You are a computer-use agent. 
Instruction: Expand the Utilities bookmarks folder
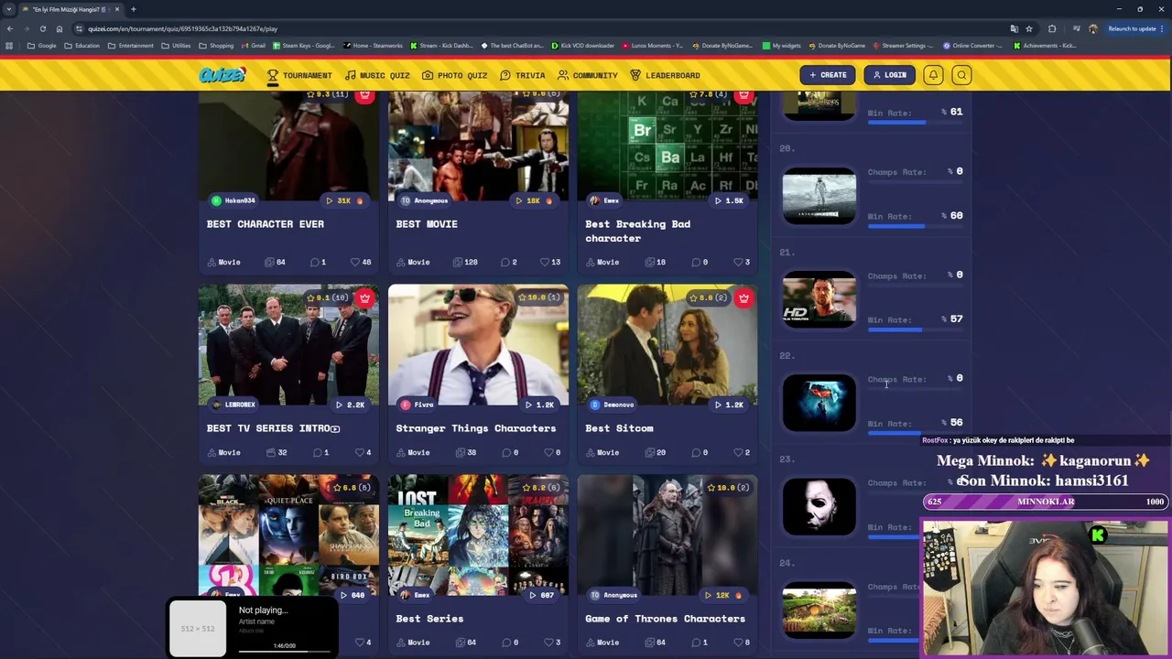click(177, 45)
